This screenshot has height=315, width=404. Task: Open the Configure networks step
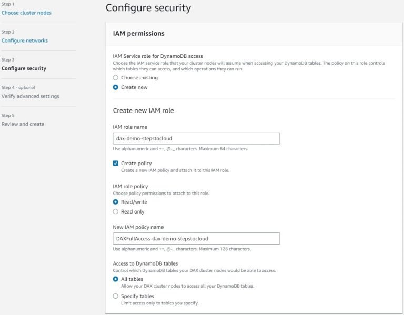tap(25, 40)
